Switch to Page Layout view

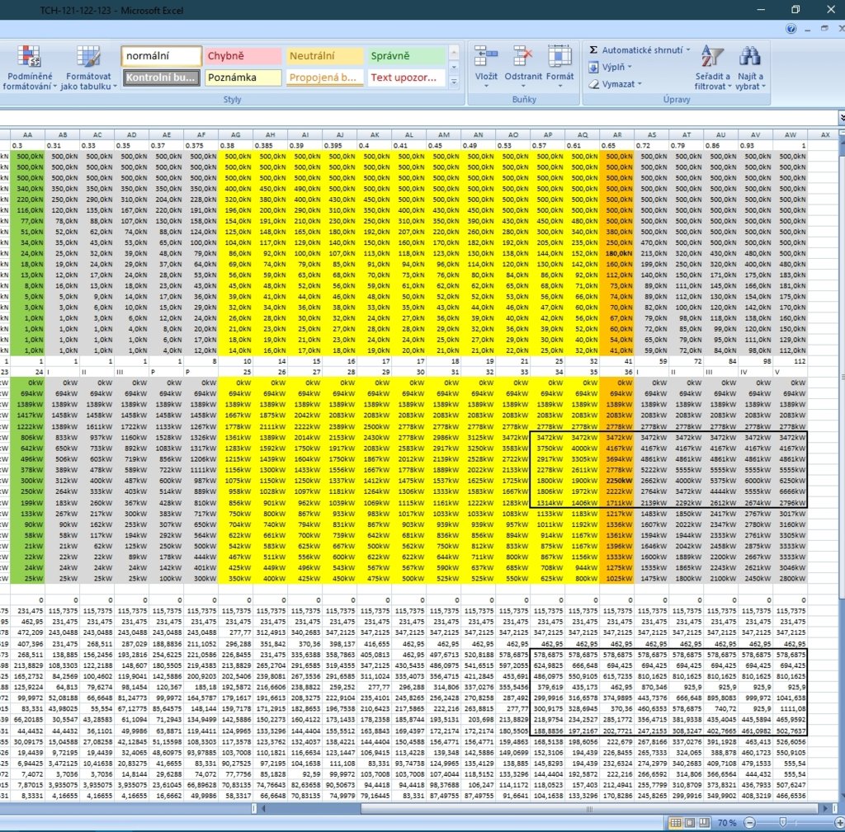tap(690, 823)
